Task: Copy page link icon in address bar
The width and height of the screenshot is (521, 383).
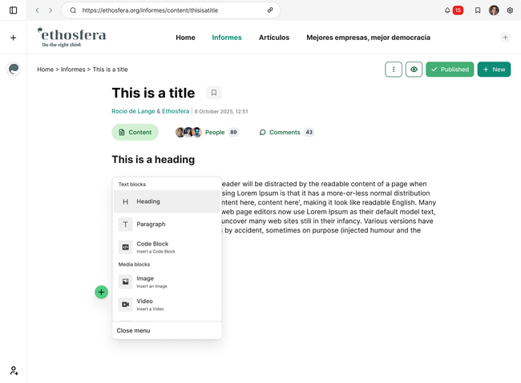Action: [x=270, y=10]
